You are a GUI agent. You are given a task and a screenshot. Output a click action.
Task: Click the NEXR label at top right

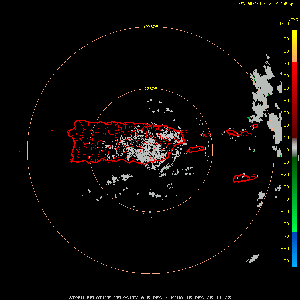293,20
